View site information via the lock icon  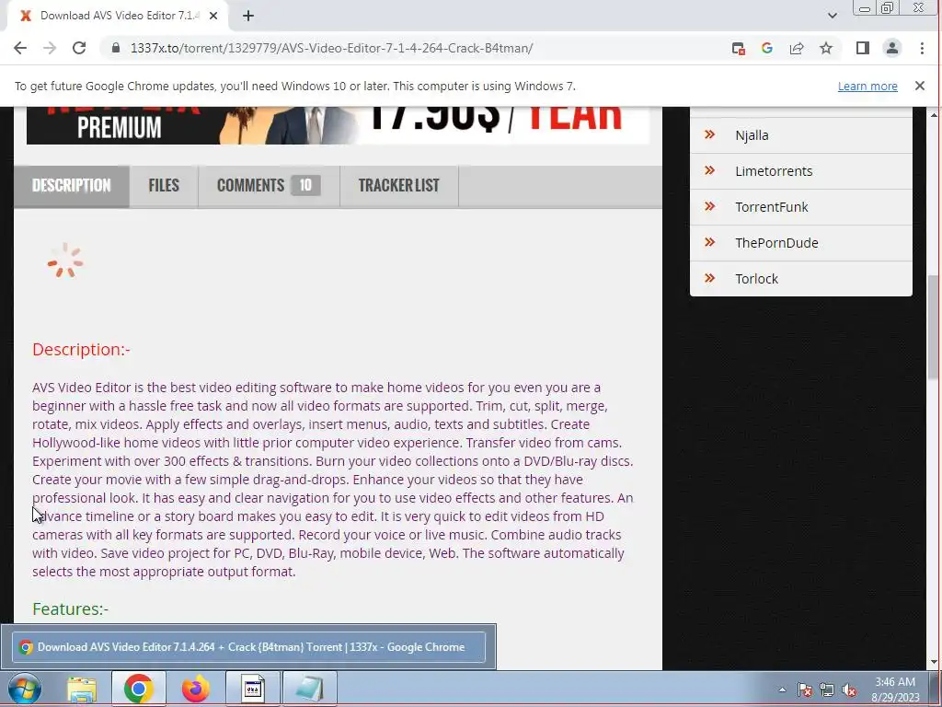coord(116,48)
